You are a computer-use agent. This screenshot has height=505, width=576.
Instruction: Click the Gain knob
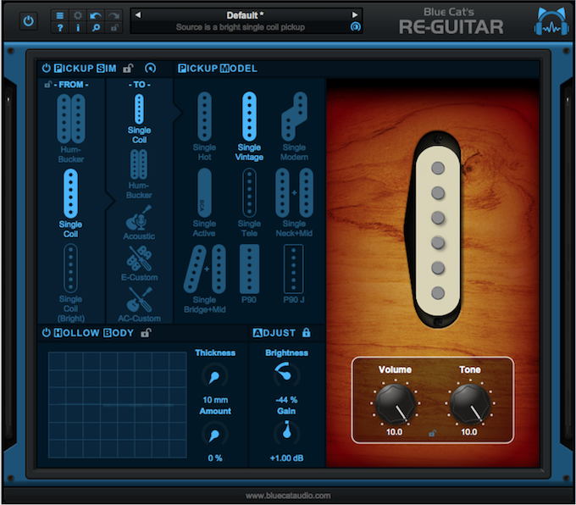286,433
